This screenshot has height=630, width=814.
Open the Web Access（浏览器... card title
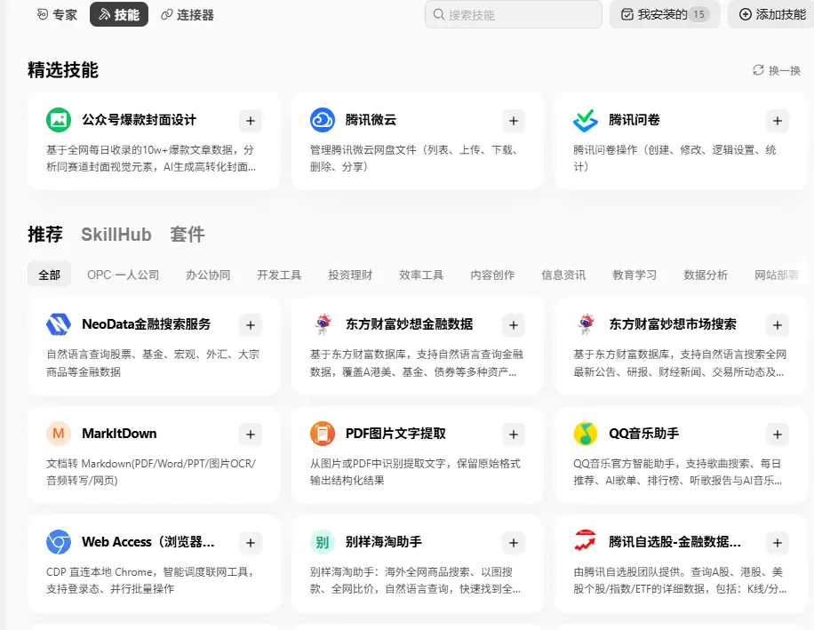(148, 542)
